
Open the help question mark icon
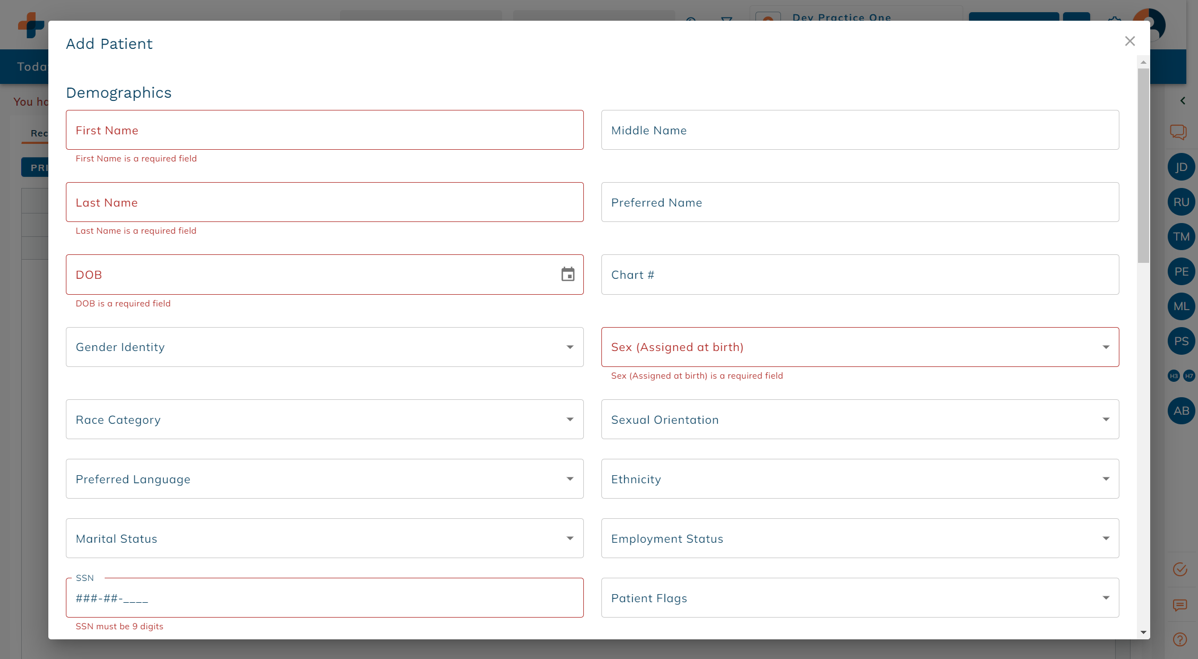1179,639
